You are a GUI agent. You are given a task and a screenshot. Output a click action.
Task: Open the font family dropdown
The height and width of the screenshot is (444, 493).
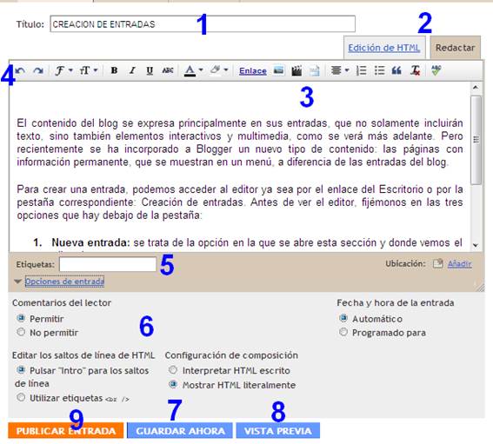click(x=63, y=70)
